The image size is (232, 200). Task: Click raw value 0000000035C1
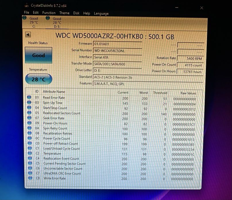coord(184,124)
